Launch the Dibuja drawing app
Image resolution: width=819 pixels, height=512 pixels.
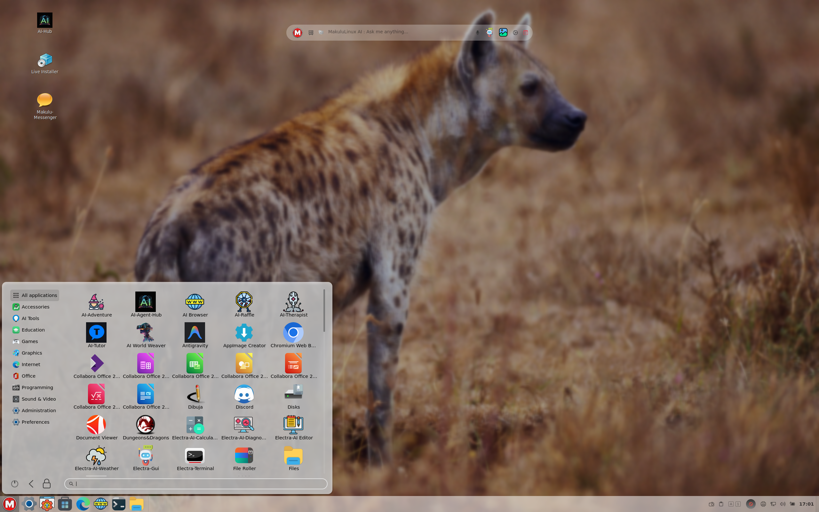(195, 397)
